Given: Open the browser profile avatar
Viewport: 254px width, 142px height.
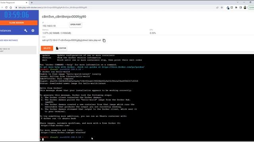Looking at the screenshot, I should 245,7.
